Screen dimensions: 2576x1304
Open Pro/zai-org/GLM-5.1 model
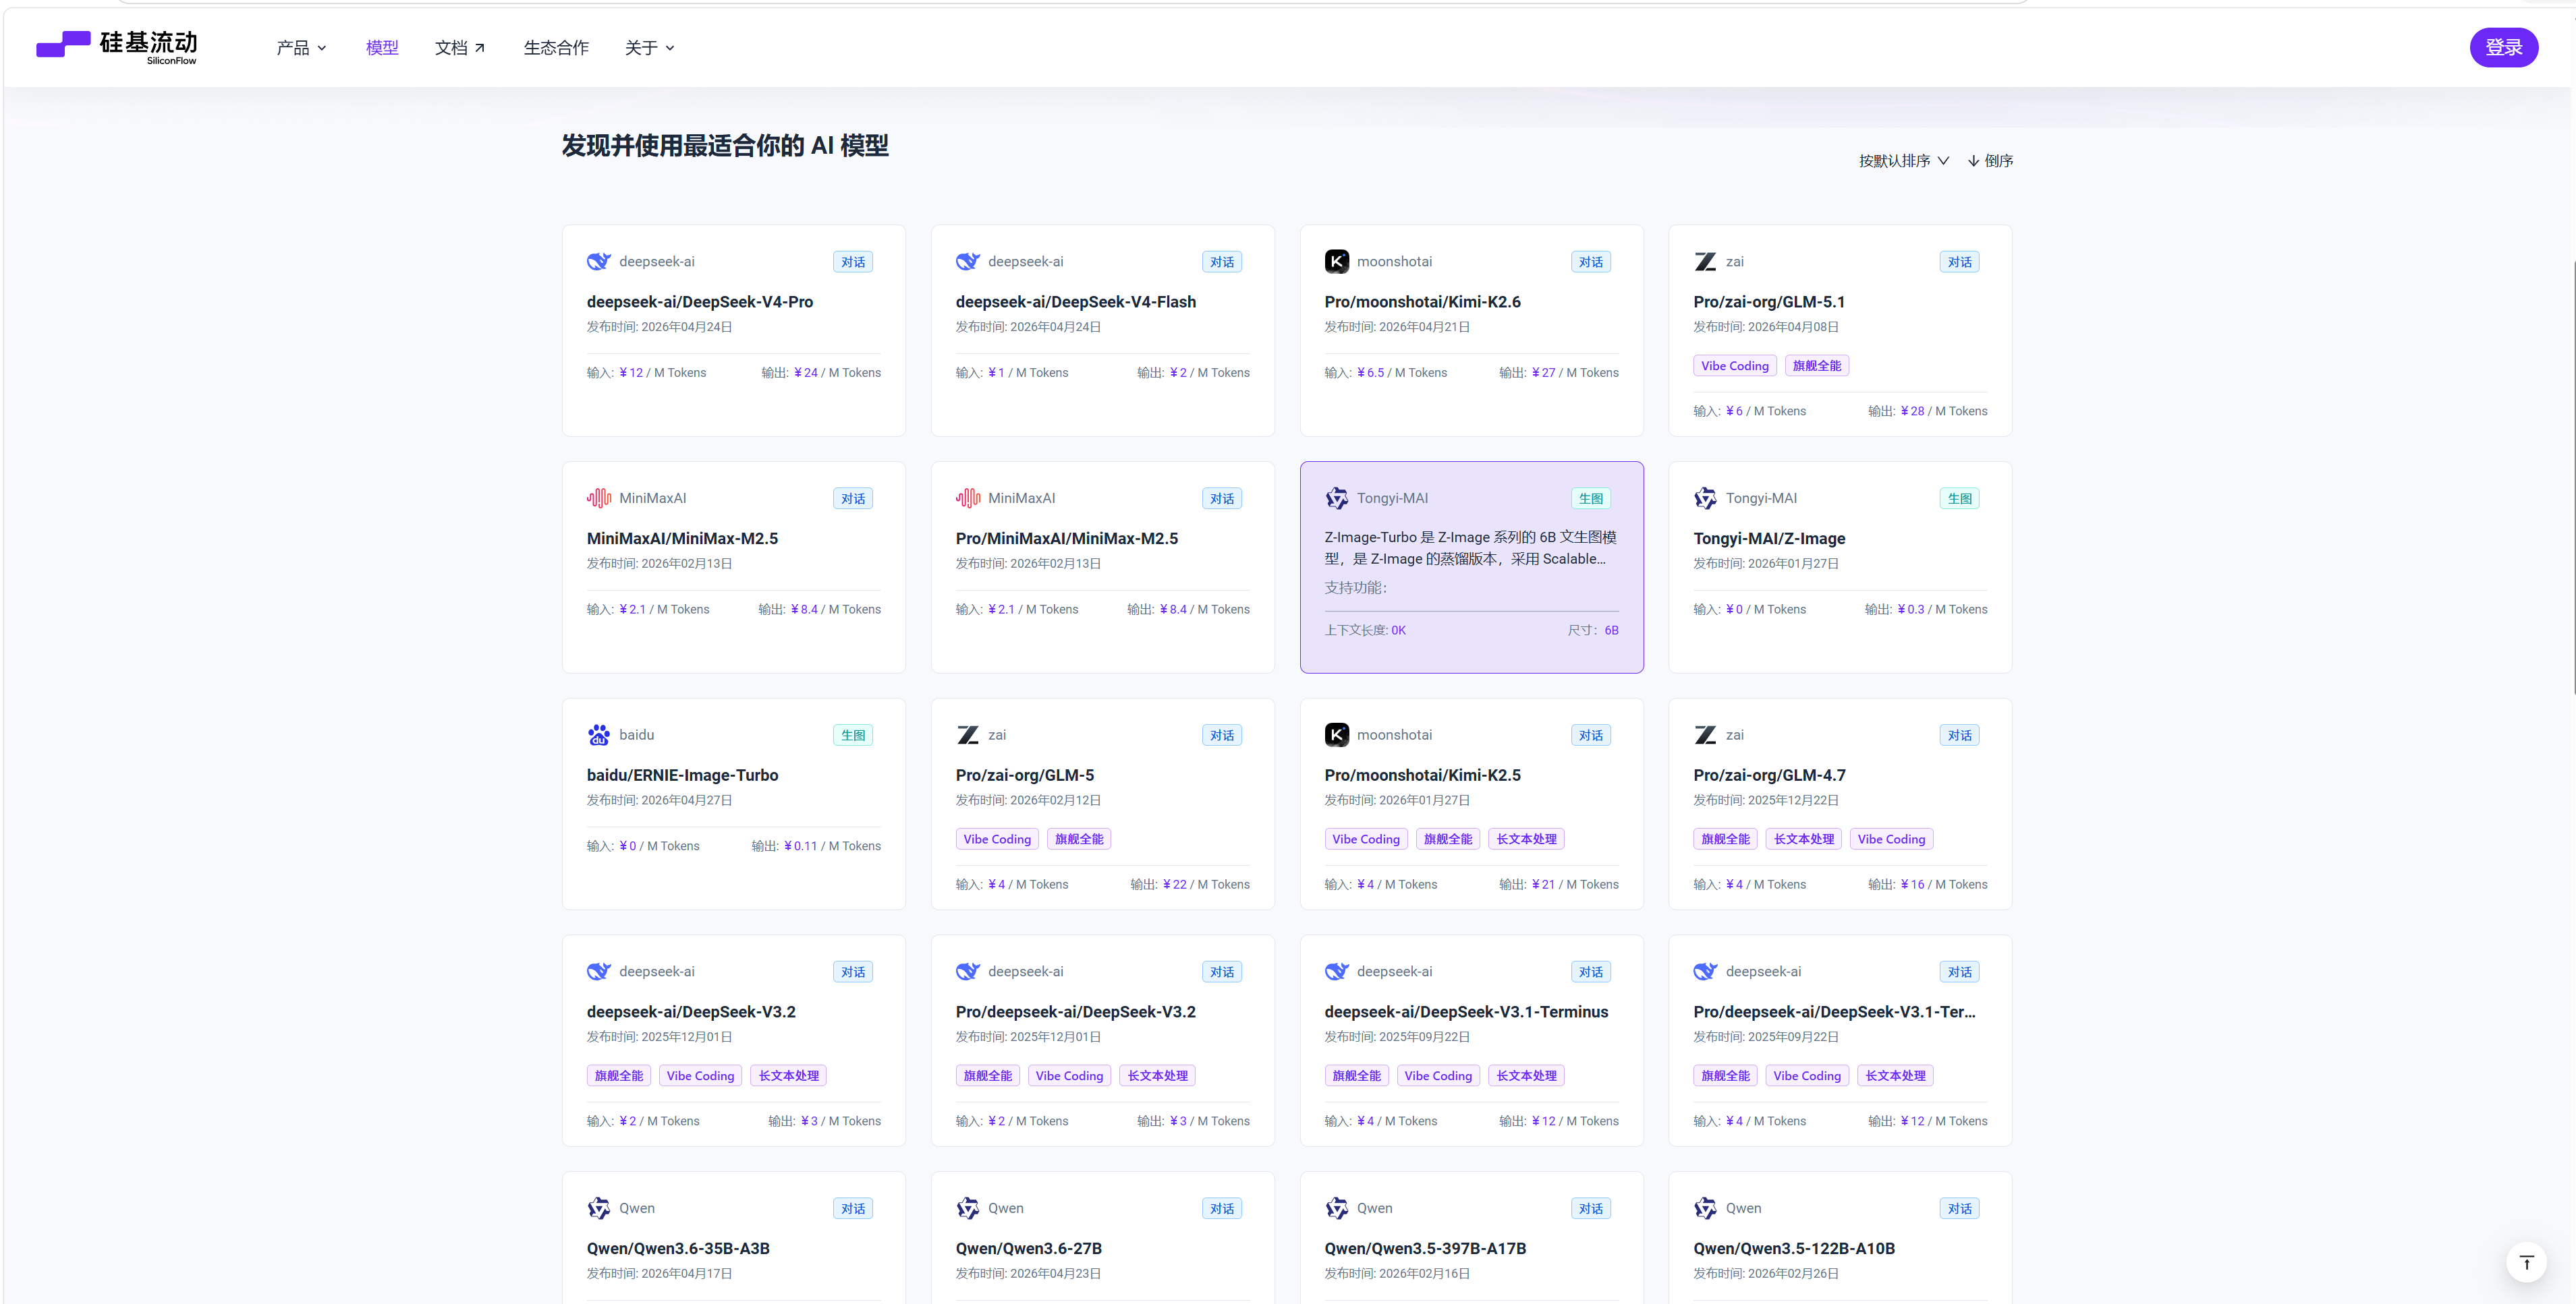tap(1768, 302)
